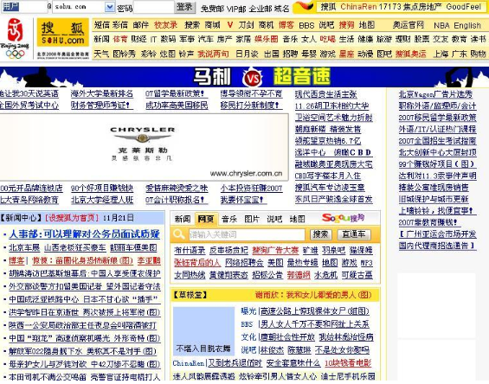
Task: Select the 新闻 tab in the Sogou search box
Action: tap(182, 219)
